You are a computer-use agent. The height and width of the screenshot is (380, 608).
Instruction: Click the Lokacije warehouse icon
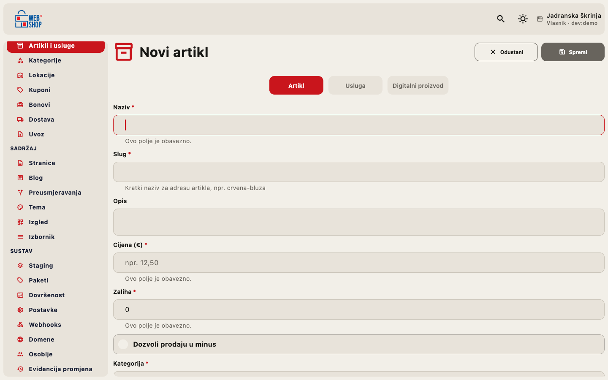pos(20,75)
